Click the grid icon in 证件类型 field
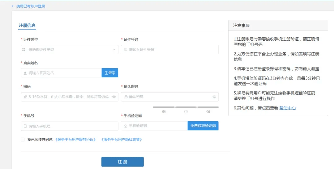 (x=24, y=50)
